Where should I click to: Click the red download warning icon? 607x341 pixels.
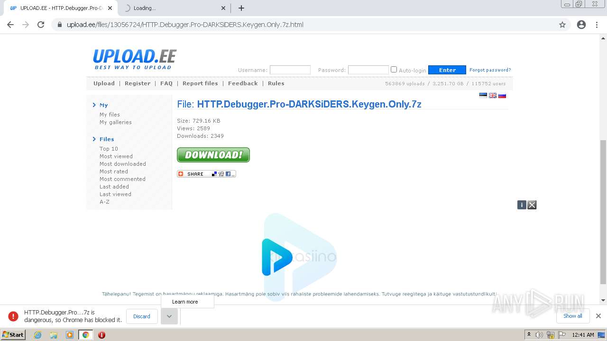click(x=13, y=316)
